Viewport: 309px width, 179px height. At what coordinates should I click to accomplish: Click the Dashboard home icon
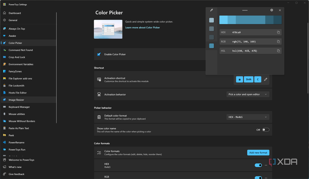pyautogui.click(x=4, y=13)
